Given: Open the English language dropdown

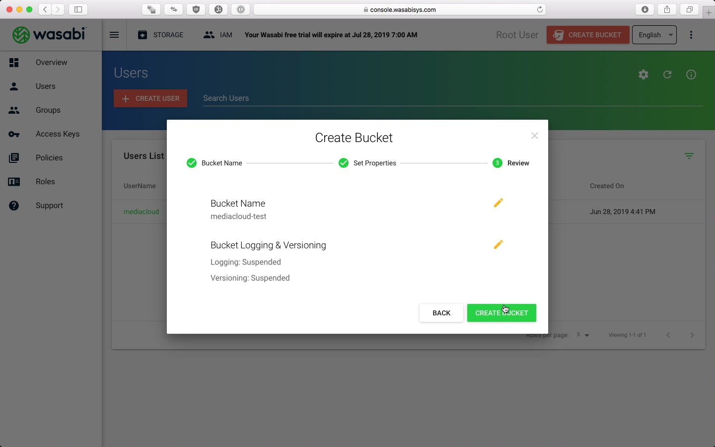Looking at the screenshot, I should pos(654,35).
